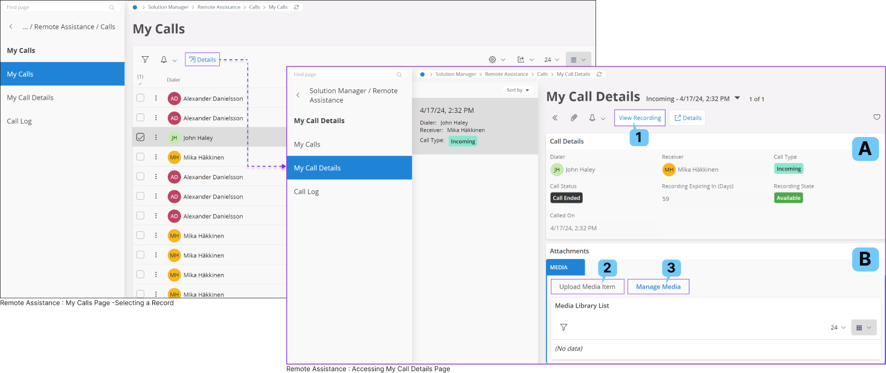
Task: Switch to the MEDIA tab in Attachments
Action: 565,267
